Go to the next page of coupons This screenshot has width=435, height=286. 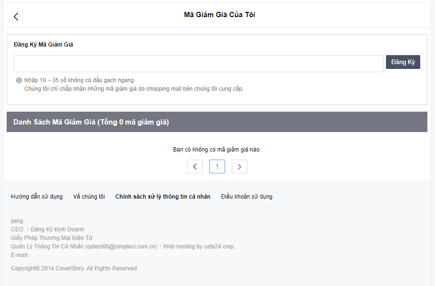pos(239,167)
